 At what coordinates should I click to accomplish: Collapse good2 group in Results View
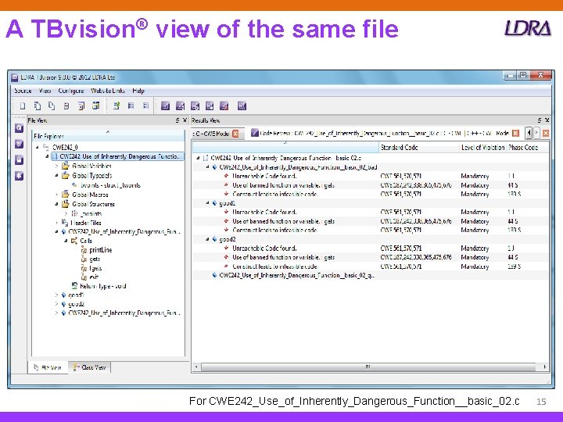point(207,239)
